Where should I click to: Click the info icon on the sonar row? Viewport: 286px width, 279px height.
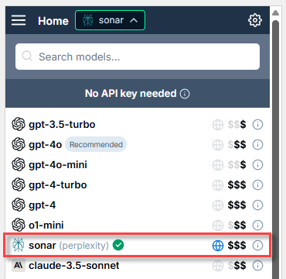257,246
